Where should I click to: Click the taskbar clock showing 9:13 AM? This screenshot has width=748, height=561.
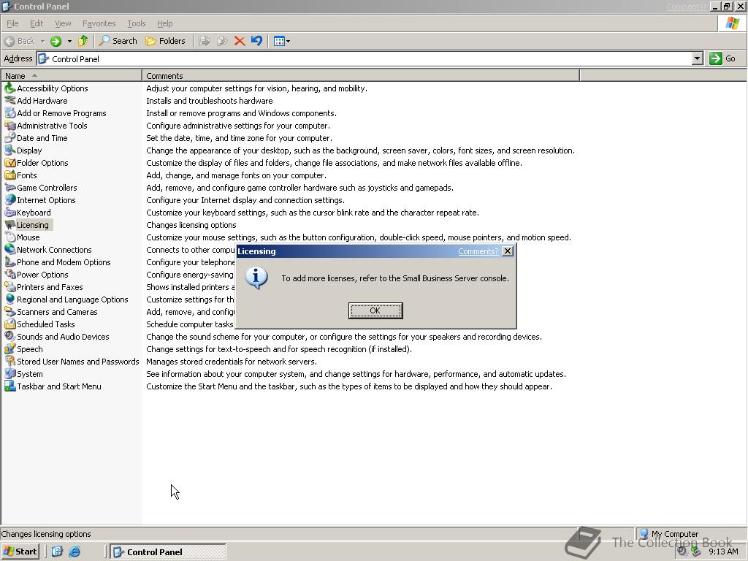pyautogui.click(x=723, y=552)
